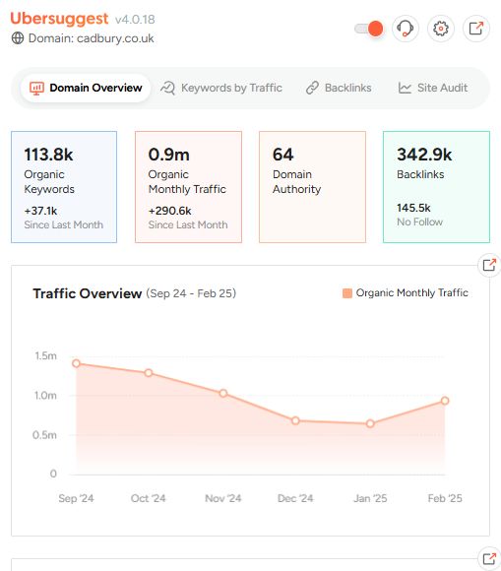Open the Backlinks tab
The width and height of the screenshot is (501, 571).
[339, 88]
